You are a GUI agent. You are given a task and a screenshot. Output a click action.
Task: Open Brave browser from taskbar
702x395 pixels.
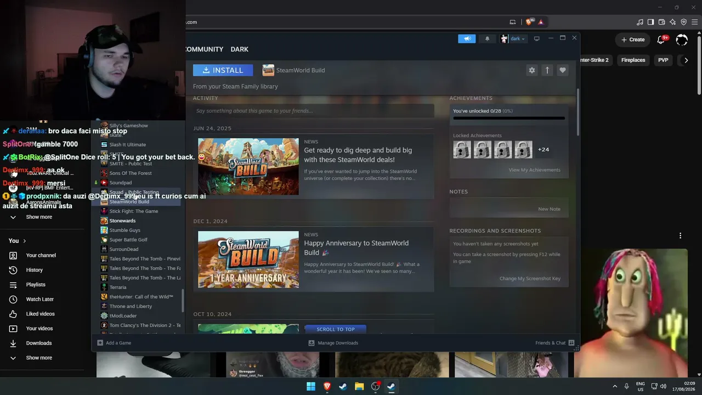pos(327,386)
